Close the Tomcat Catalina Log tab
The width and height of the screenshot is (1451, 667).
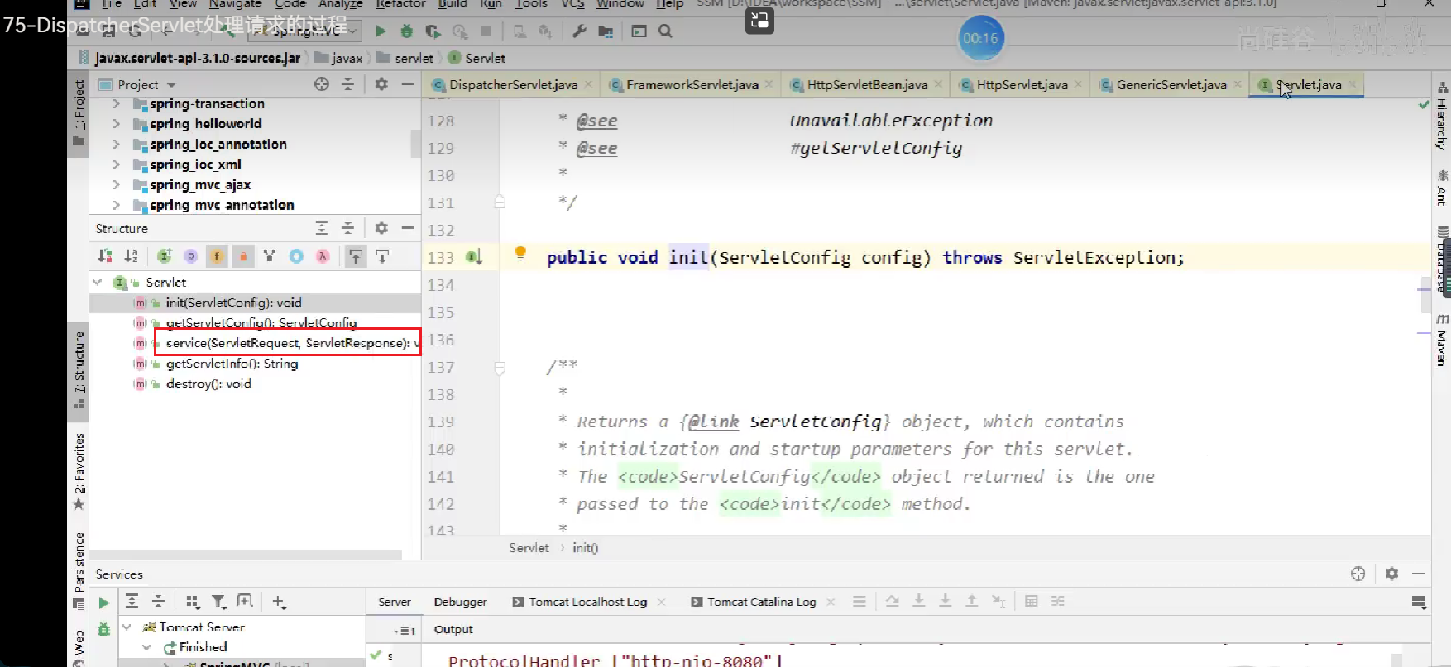(831, 602)
